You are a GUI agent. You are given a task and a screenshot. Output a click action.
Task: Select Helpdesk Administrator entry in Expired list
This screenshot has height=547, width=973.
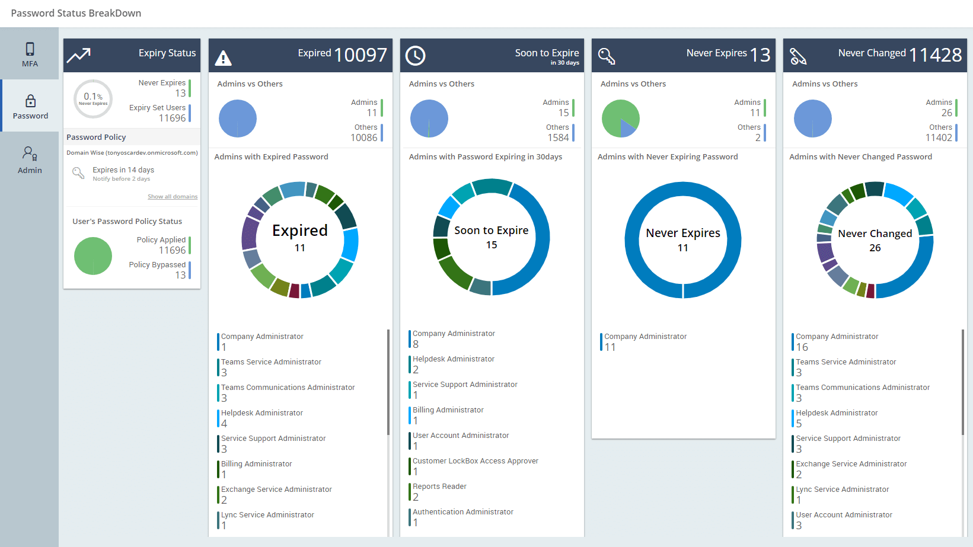tap(261, 417)
